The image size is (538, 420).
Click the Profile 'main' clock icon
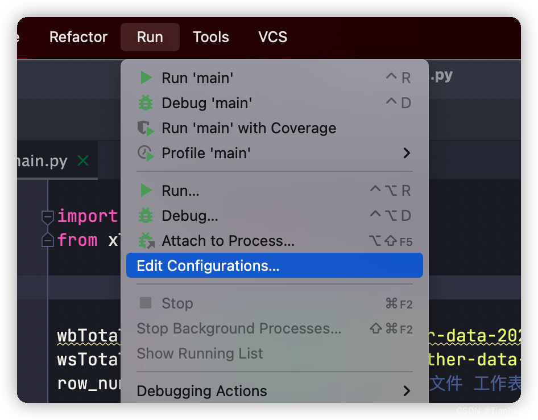[x=146, y=153]
